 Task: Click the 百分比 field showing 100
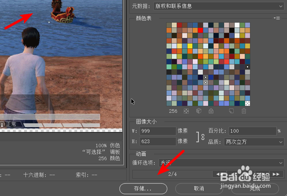click(x=252, y=131)
